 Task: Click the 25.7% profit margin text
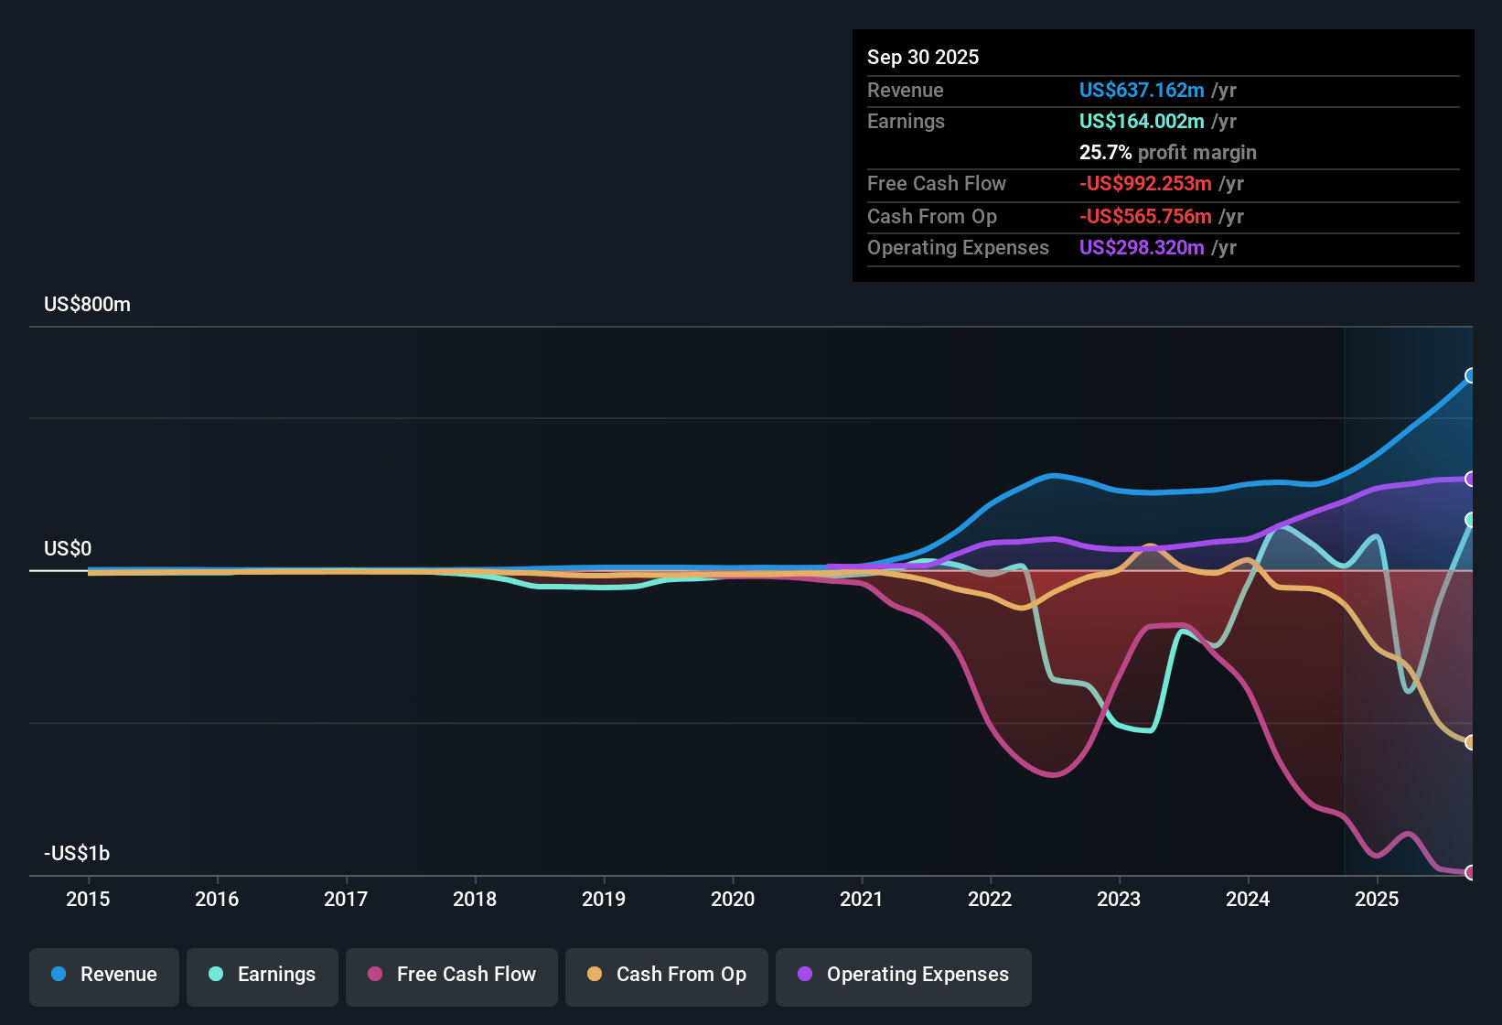1167,152
